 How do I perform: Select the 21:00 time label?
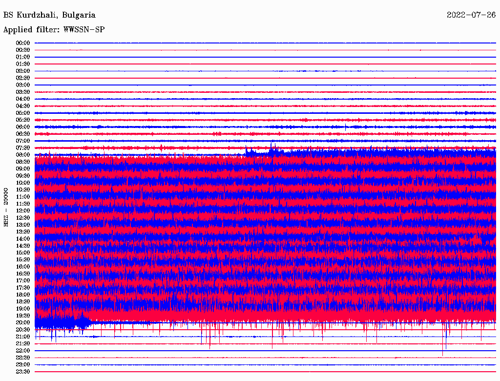coord(23,337)
